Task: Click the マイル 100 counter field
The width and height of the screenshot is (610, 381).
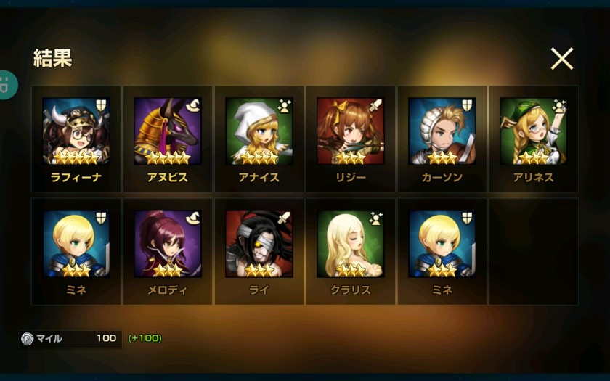Action: 70,339
